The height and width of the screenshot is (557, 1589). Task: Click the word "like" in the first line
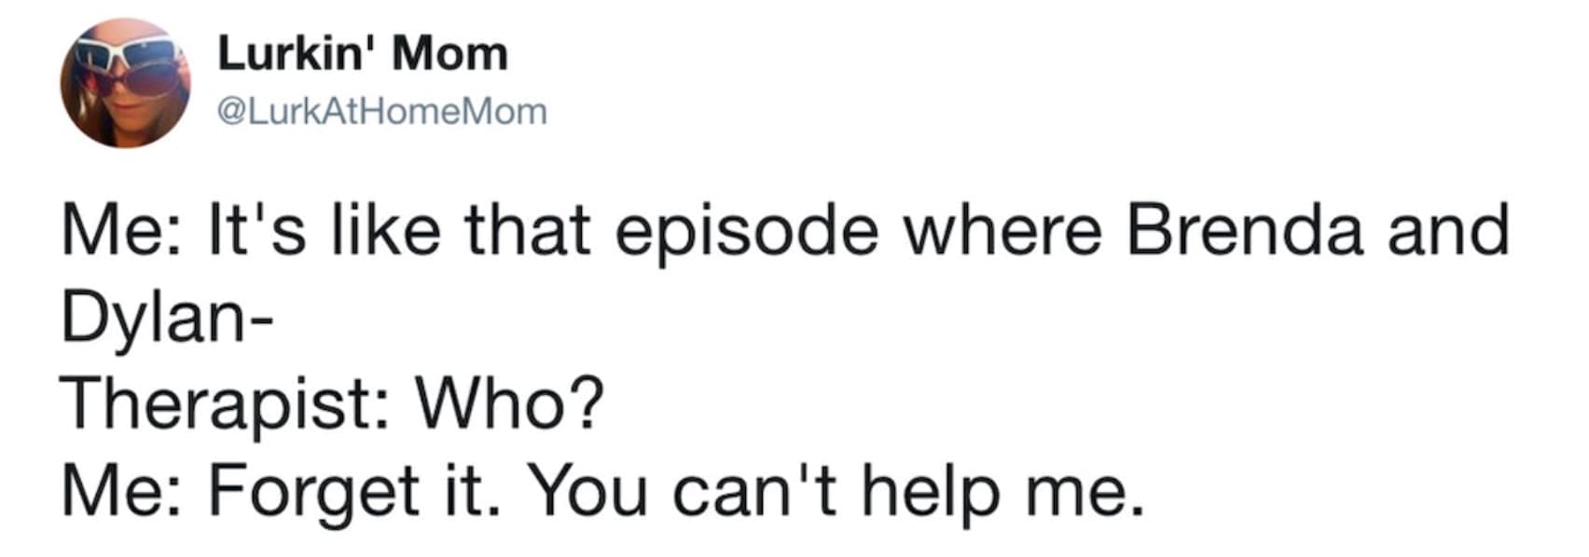pos(377,231)
